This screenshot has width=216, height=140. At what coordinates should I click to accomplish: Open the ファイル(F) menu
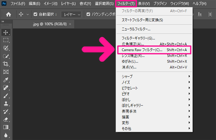pyautogui.click(x=18, y=4)
